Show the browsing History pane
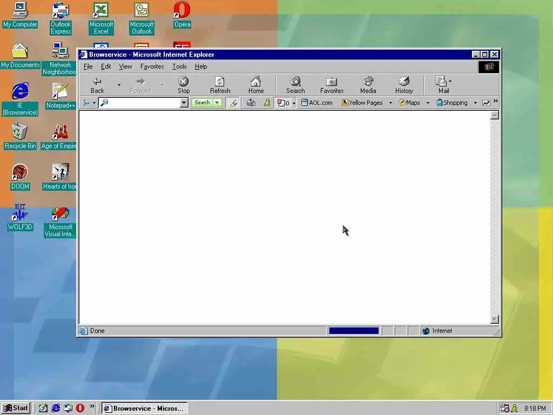Viewport: 553px width, 415px height. click(x=404, y=85)
